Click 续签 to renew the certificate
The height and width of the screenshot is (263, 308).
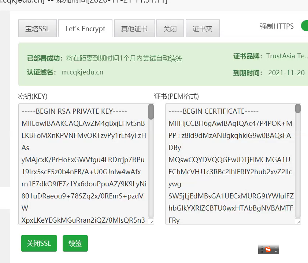75,243
